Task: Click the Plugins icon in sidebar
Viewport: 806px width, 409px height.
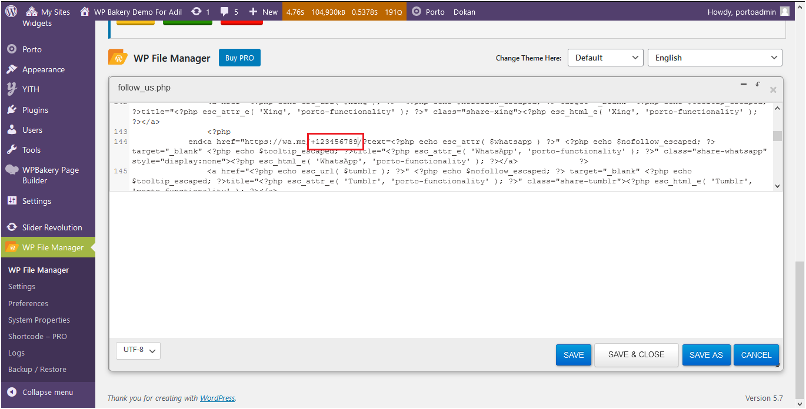Action: click(12, 110)
